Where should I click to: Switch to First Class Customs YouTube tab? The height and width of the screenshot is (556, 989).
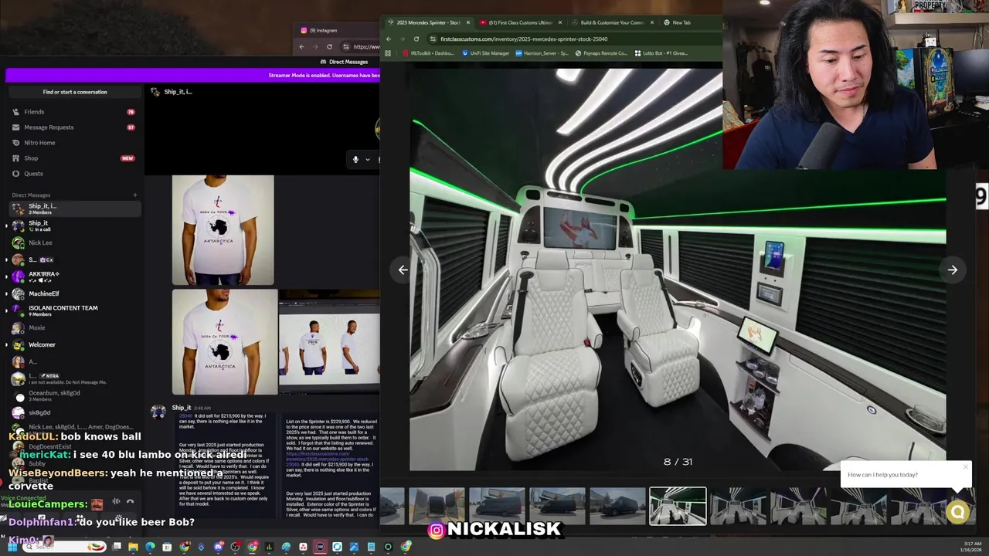521,22
